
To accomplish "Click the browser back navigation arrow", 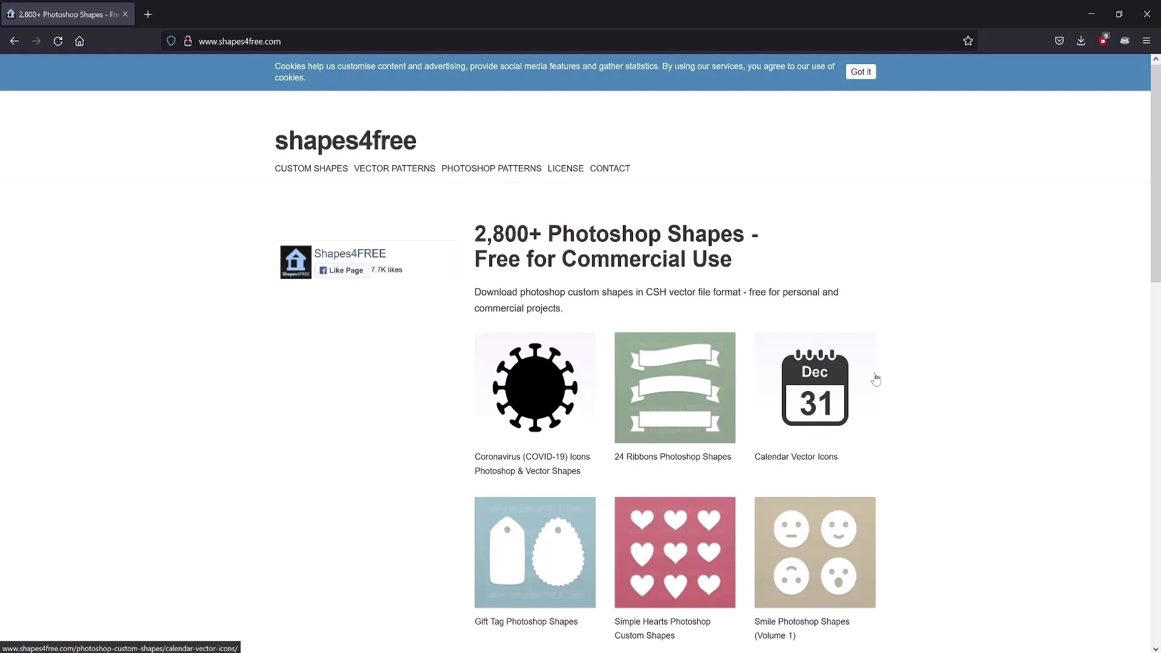I will pyautogui.click(x=13, y=42).
